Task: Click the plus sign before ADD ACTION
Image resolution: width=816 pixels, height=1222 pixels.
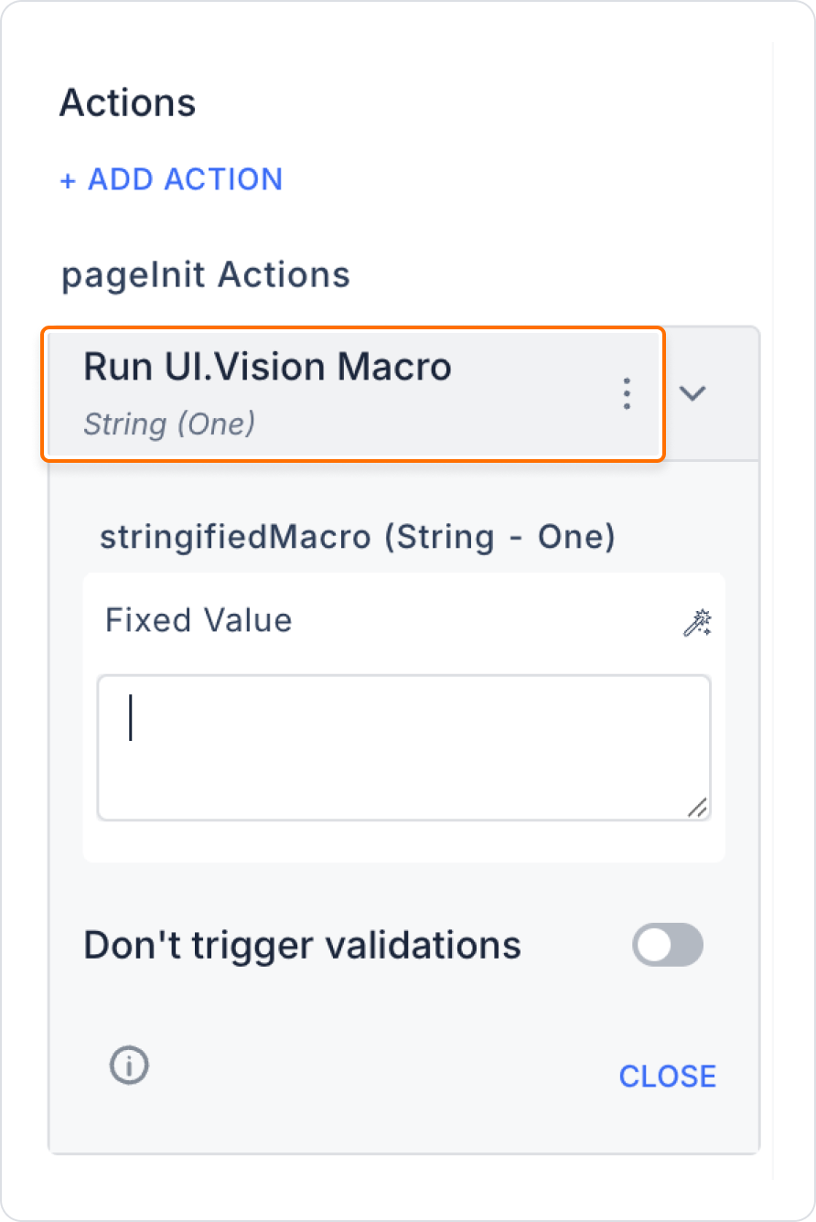Action: coord(68,180)
